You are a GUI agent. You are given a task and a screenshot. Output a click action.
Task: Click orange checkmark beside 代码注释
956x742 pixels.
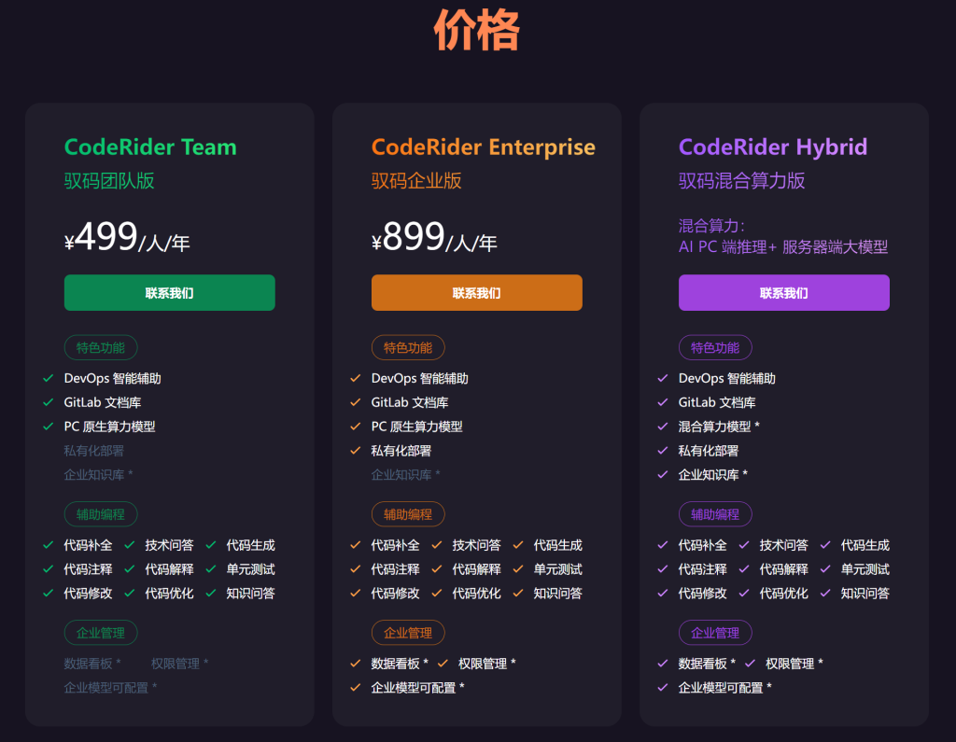pos(356,568)
